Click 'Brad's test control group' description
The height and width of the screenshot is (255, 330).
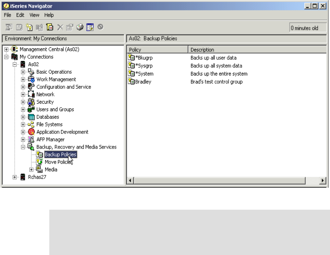216,82
